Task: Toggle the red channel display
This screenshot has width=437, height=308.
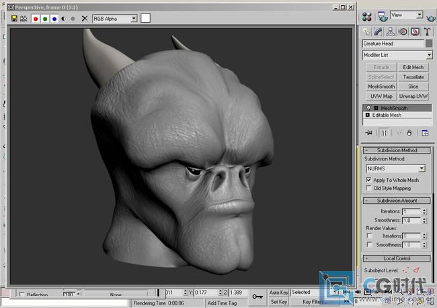Action: tap(36, 19)
